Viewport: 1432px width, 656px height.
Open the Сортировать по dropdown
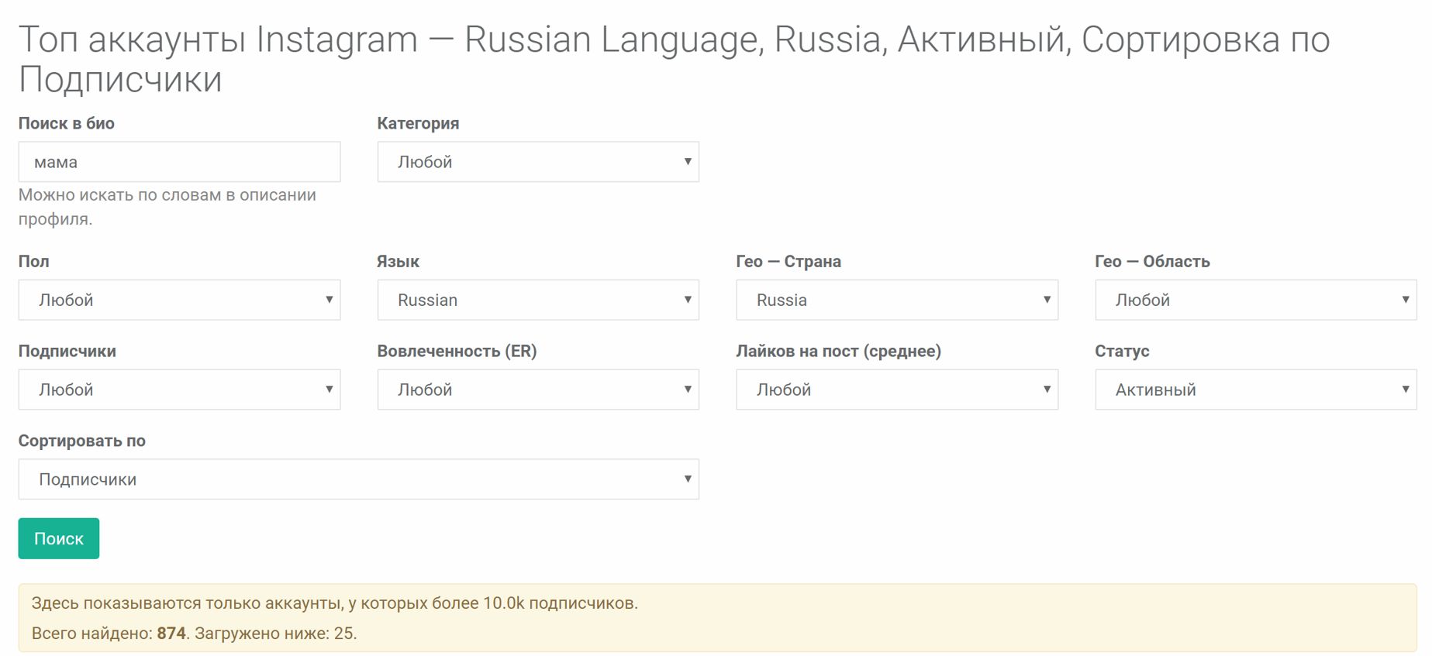(x=359, y=479)
